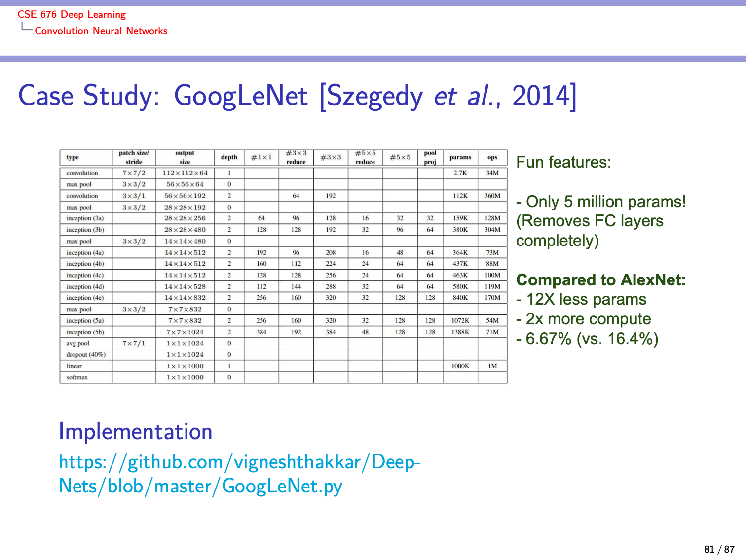Click the 'pool proj' column header

click(430, 157)
